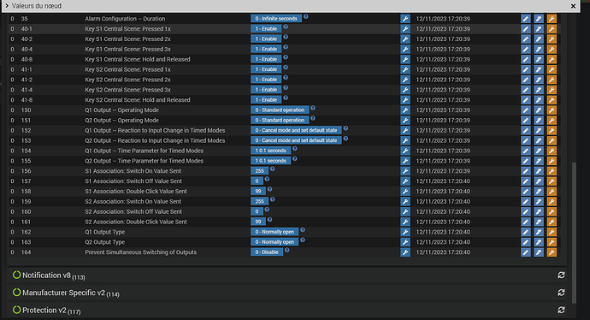Click the orange wrench in parameter 154 row

coord(552,151)
